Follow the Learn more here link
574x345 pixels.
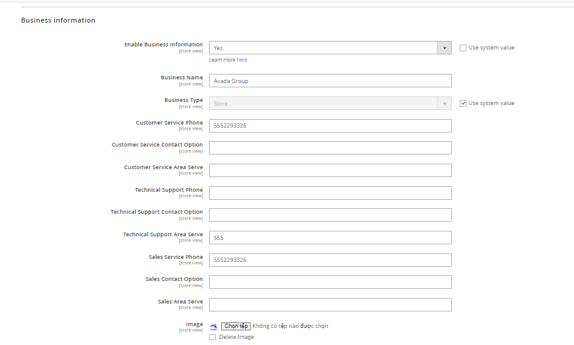click(x=242, y=60)
